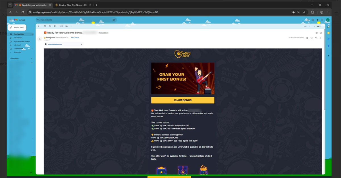Open the move-to folder icon
The image size is (341, 178).
click(x=66, y=26)
